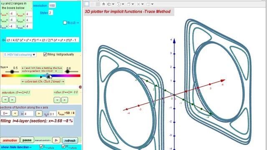This screenshot has width=267, height=150.
Task: Click the home (standard view) icon
Action: click(103, 4)
